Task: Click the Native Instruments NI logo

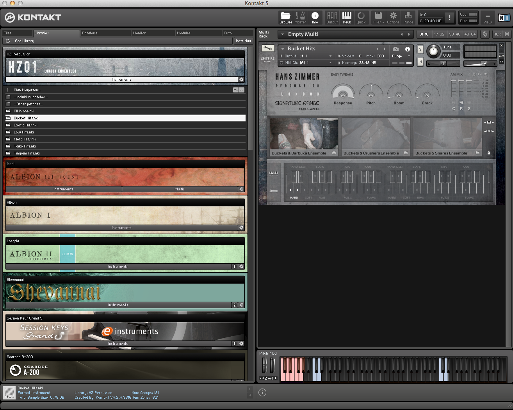Action: [x=504, y=18]
